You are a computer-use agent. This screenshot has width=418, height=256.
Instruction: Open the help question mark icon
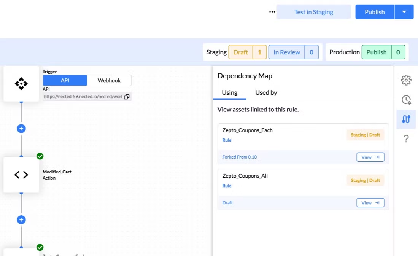[406, 139]
